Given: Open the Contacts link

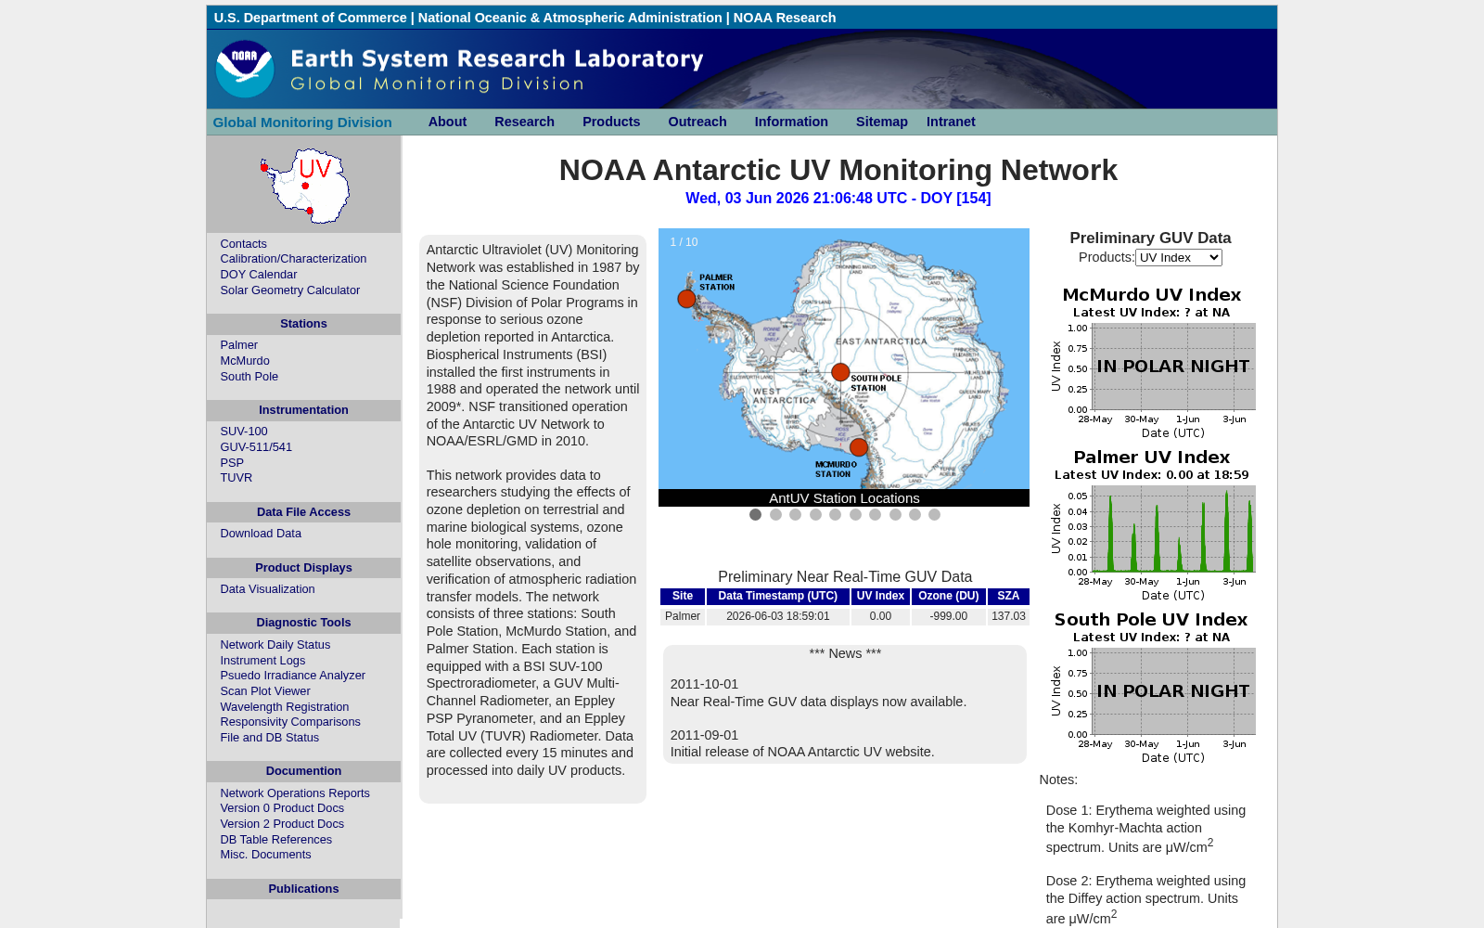Looking at the screenshot, I should coord(243,244).
